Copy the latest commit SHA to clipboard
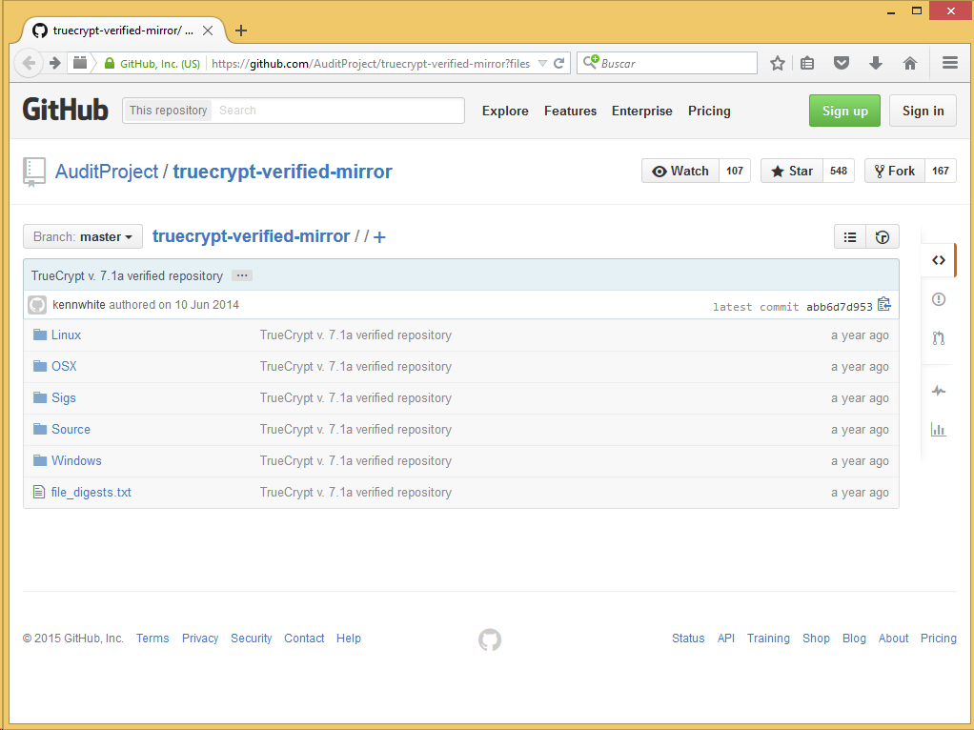974x730 pixels. pyautogui.click(x=884, y=304)
